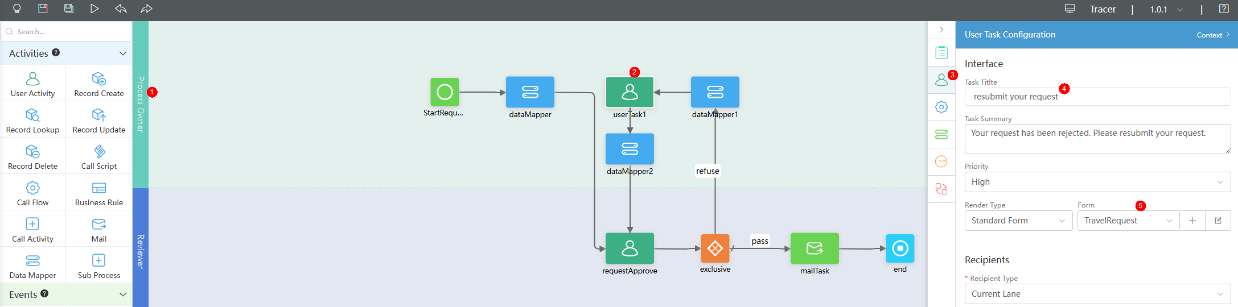Click the save icon in top toolbar
Viewport: 1238px width, 307px height.
click(43, 9)
